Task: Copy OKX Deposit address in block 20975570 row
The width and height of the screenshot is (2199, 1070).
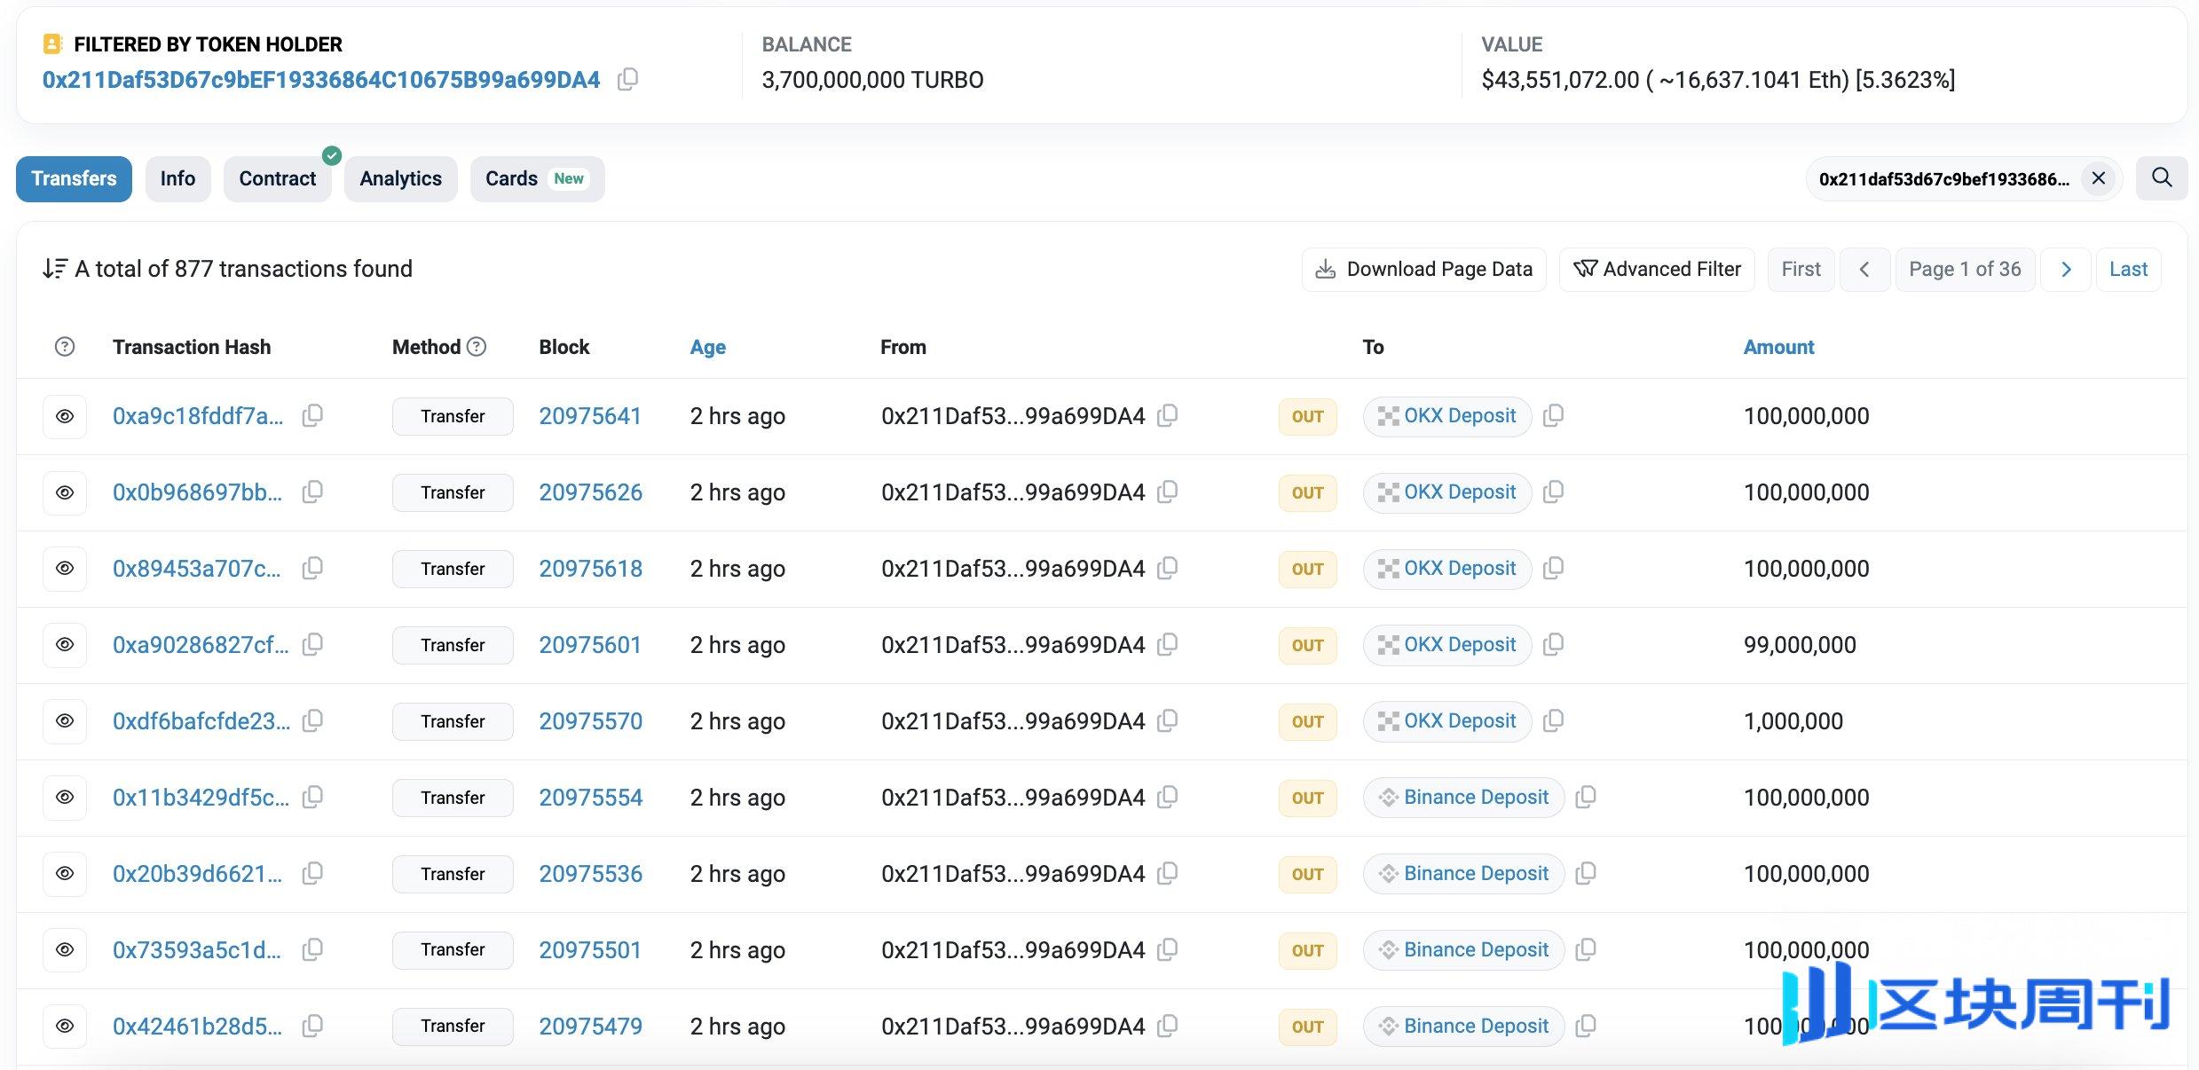Action: (x=1553, y=720)
